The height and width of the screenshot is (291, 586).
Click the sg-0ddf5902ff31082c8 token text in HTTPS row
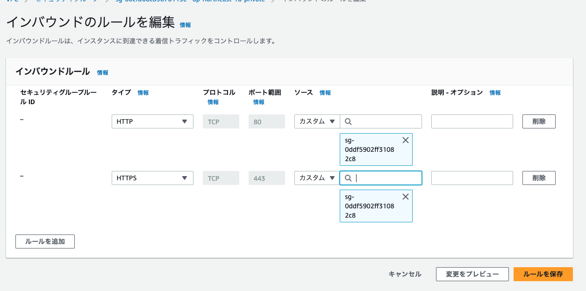(x=370, y=206)
